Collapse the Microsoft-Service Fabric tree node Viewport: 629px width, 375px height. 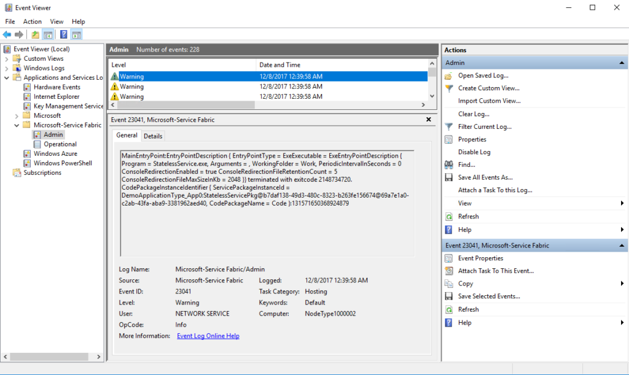[x=17, y=125]
